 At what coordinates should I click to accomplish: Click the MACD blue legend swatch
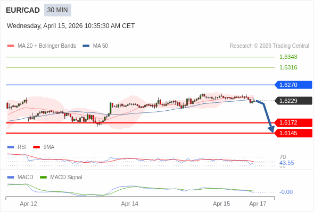click(11, 178)
